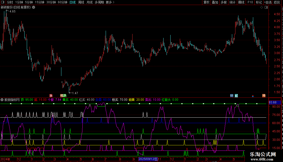
Task: Click the 白卖: 60.00 value
Action: [x=103, y=100]
